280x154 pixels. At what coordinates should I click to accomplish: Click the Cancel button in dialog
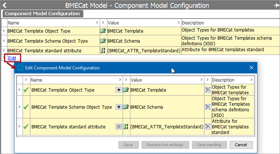coord(241,145)
